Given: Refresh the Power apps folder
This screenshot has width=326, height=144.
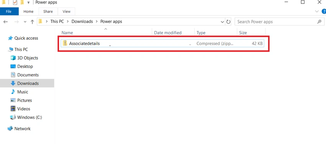Looking at the screenshot, I should coord(228,22).
